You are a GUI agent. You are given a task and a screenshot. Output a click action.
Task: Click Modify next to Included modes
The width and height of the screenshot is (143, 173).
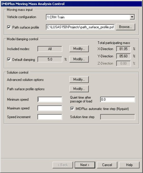point(79,49)
